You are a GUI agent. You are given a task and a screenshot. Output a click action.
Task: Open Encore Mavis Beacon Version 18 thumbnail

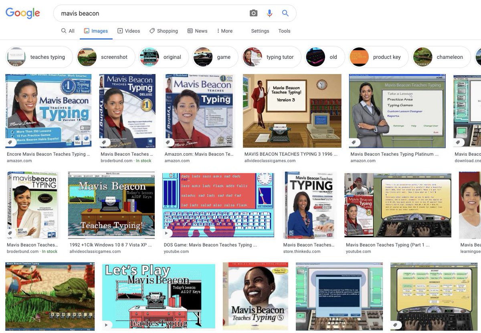[49, 111]
